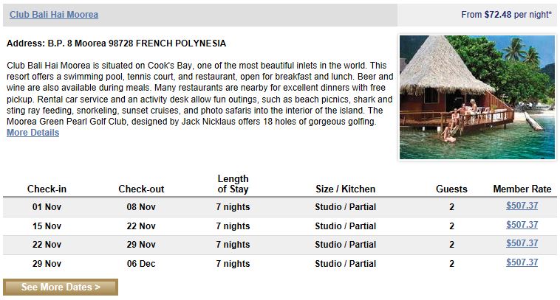
Task: Click the overwater bungalow resort photo
Action: click(477, 97)
